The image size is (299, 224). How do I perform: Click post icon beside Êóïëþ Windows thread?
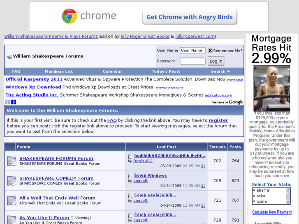click(x=130, y=176)
